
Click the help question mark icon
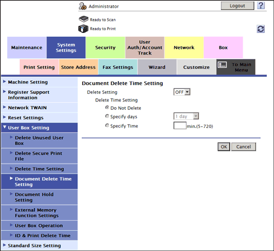point(261,5)
